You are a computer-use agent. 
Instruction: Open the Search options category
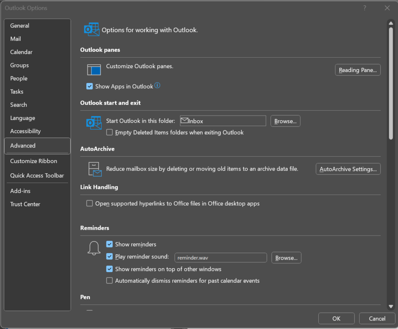click(x=37, y=105)
